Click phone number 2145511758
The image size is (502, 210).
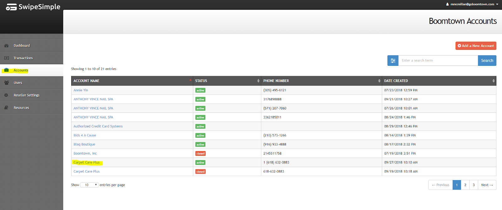click(x=272, y=154)
